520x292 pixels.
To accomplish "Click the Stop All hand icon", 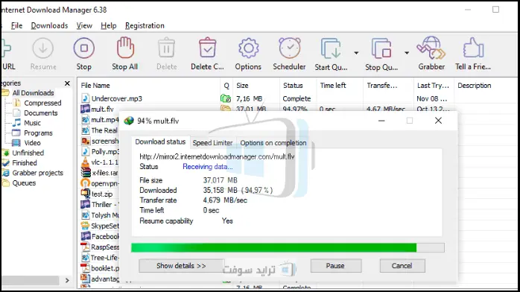I will point(125,48).
